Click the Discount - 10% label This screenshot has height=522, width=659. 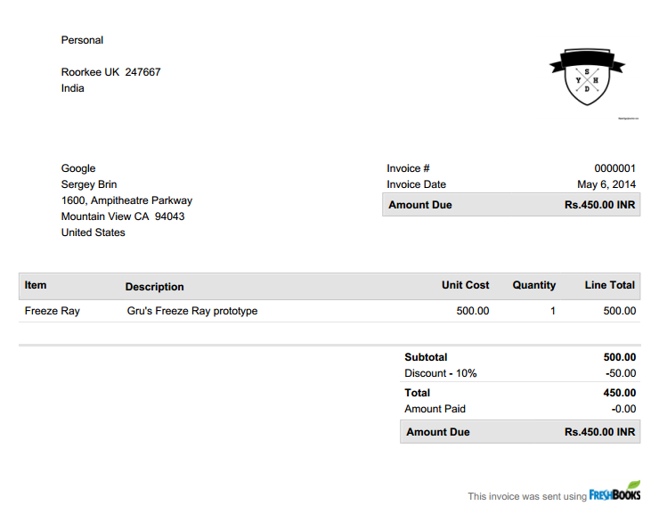(440, 373)
